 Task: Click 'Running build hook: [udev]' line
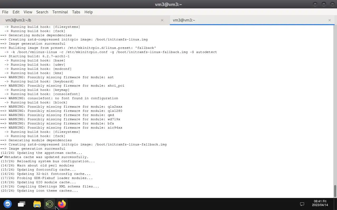coord(35,65)
